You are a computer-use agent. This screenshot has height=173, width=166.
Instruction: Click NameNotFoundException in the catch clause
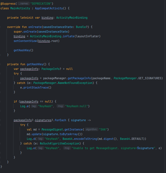(75, 83)
